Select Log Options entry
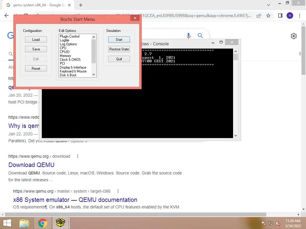The width and height of the screenshot is (306, 229). [68, 44]
